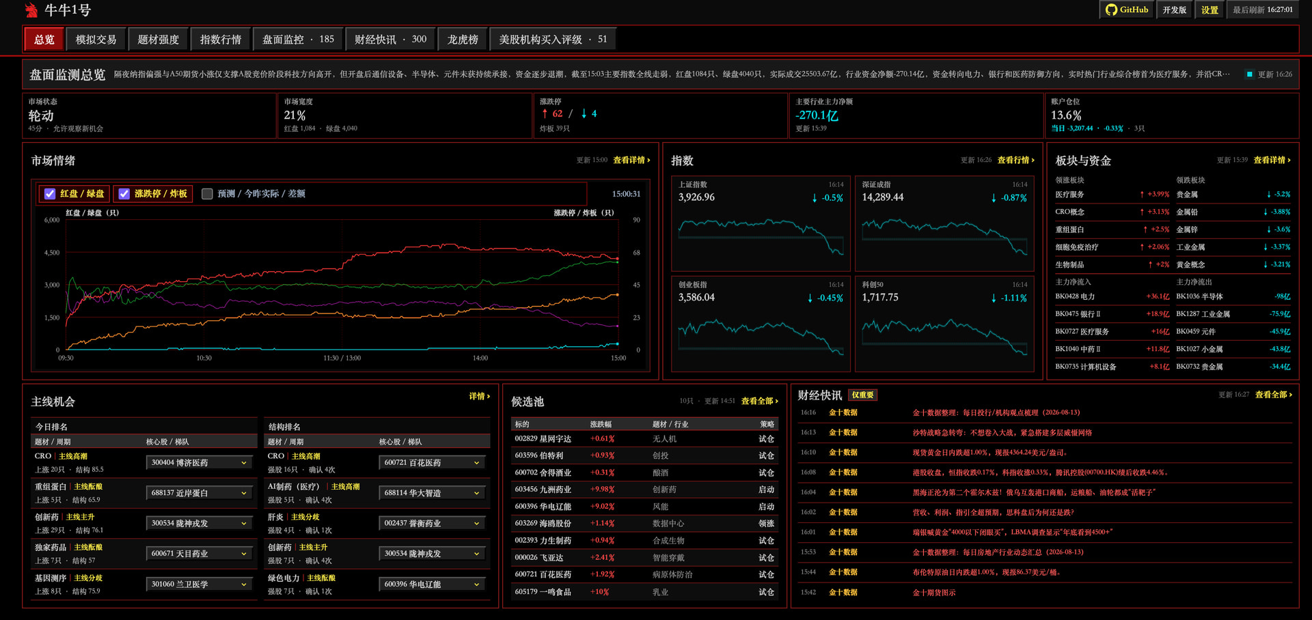Toggle the 仅重要 filter in 财经快讯
This screenshot has height=620, width=1312.
point(862,395)
